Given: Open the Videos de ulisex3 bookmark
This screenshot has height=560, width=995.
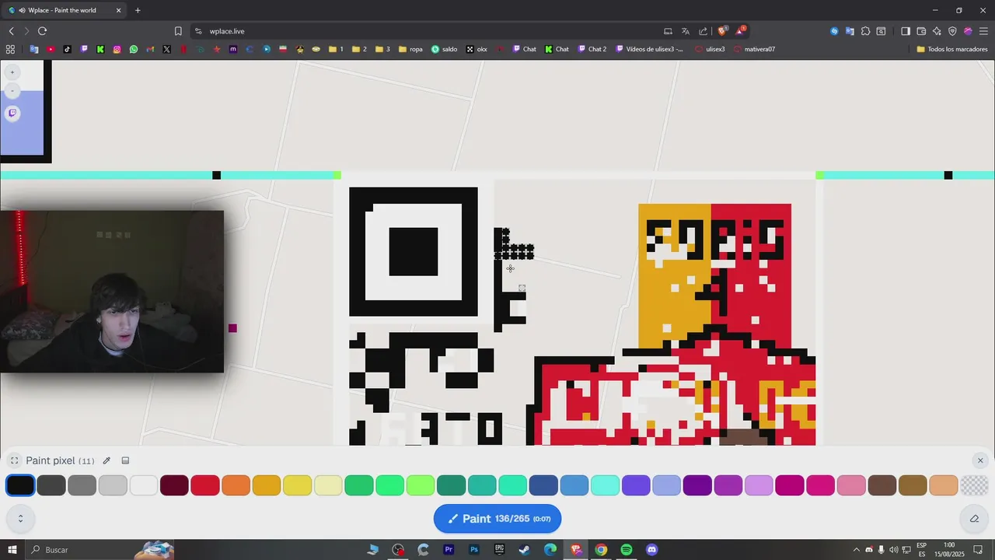Looking at the screenshot, I should [650, 49].
